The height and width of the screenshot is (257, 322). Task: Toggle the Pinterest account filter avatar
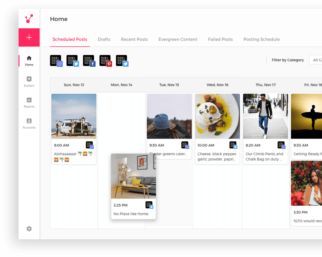106,61
